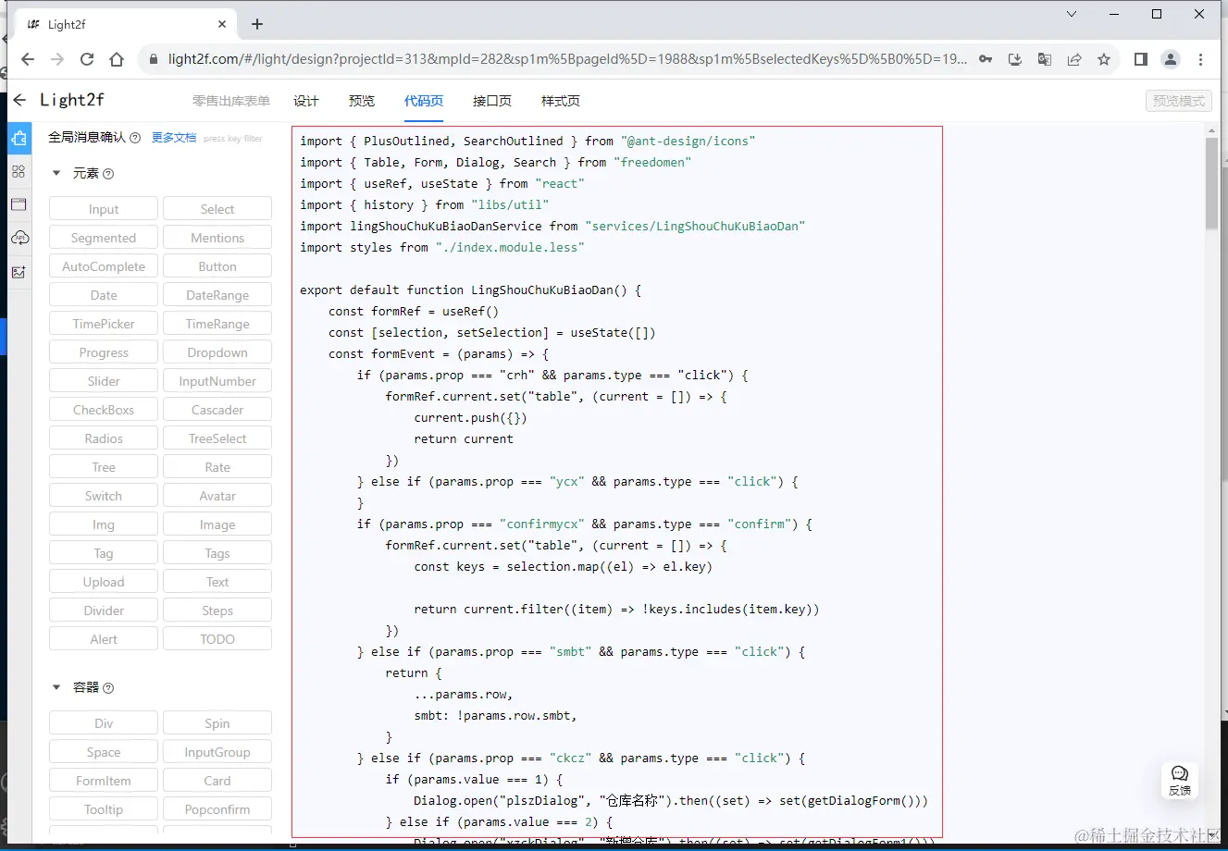
Task: Click the help icon beside 容器
Action: coord(108,688)
